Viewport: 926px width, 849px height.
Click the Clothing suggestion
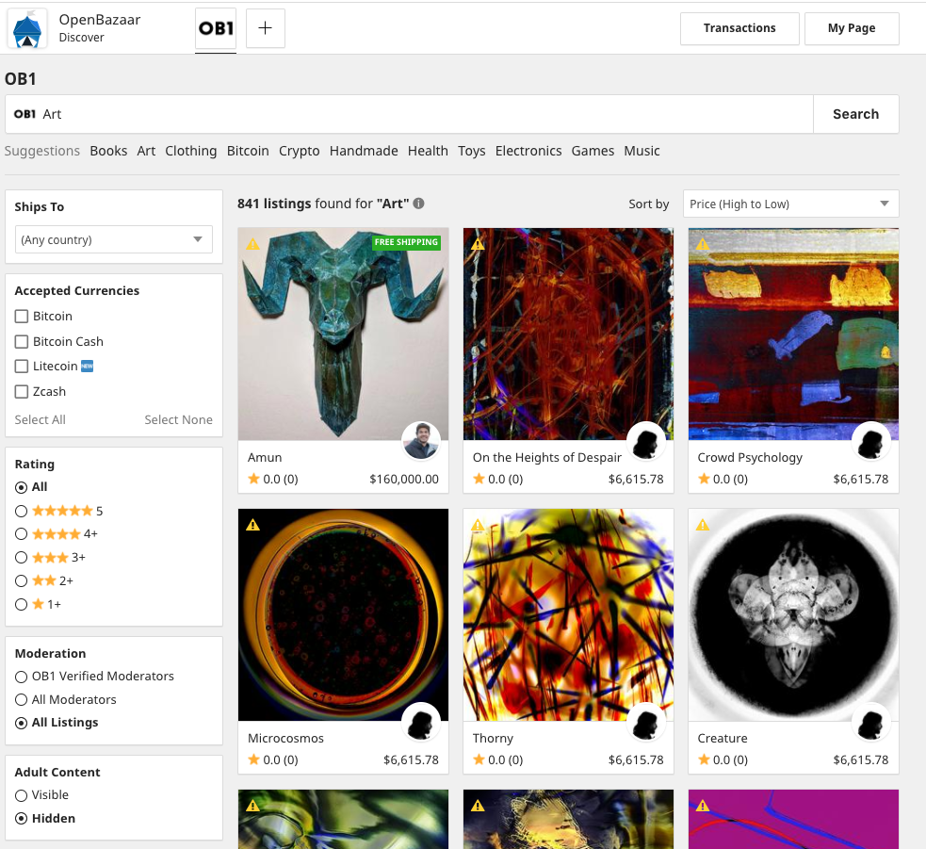[x=190, y=152]
